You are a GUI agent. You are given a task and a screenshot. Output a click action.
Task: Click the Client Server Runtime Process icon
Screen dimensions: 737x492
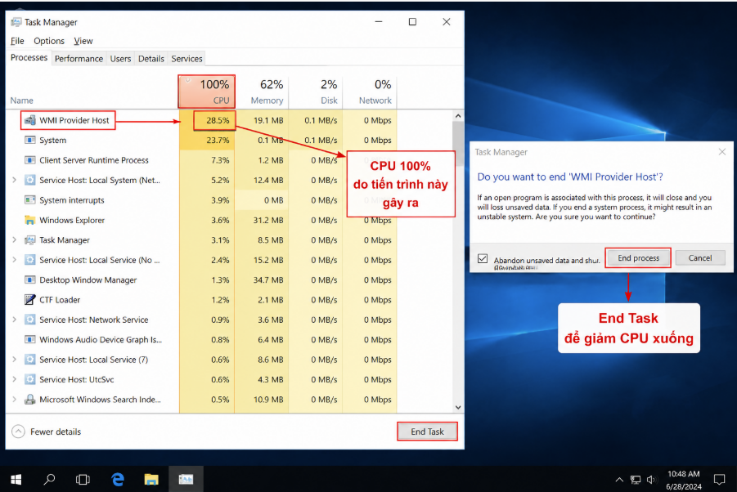(x=30, y=160)
